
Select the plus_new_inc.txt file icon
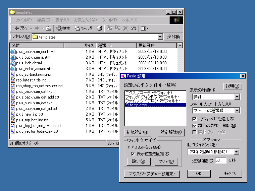point(13,114)
